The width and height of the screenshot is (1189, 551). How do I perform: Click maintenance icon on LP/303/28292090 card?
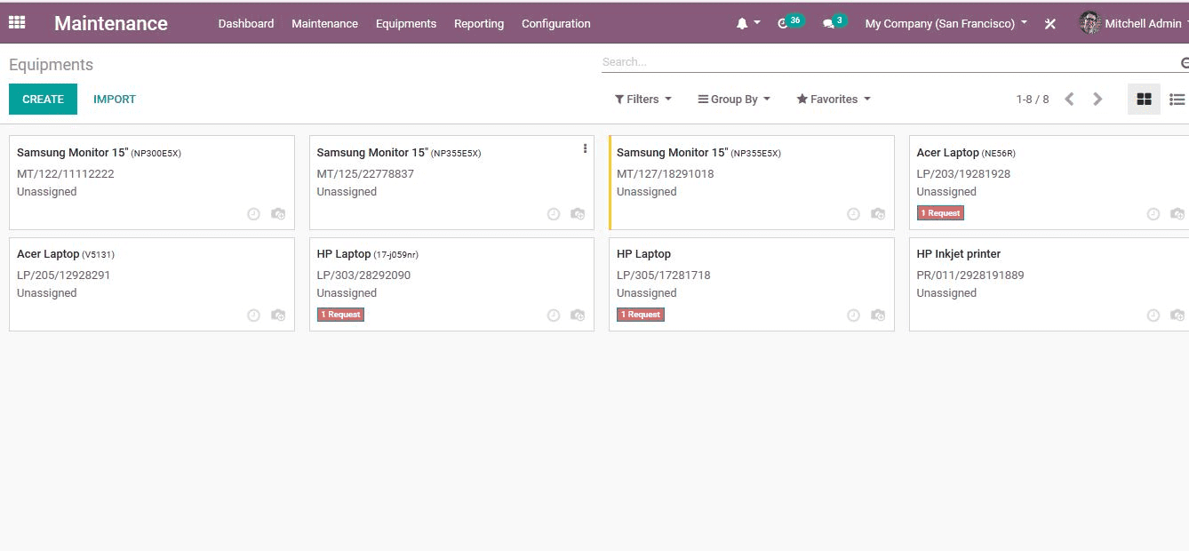[x=578, y=315]
